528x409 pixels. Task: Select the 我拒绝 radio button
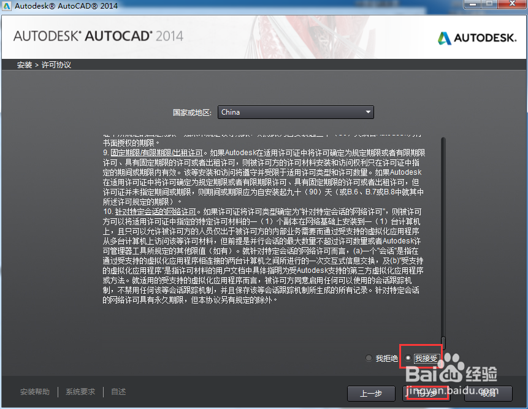(369, 358)
